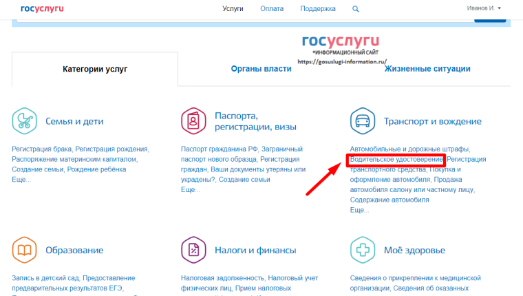Image resolution: width=523 pixels, height=296 pixels.
Task: Open the Семья и дети category heading
Action: pos(74,121)
